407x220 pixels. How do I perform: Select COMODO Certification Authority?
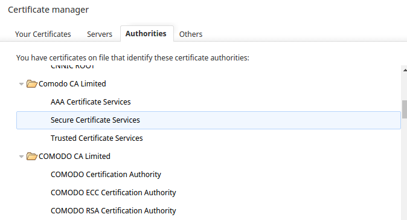coord(208,174)
